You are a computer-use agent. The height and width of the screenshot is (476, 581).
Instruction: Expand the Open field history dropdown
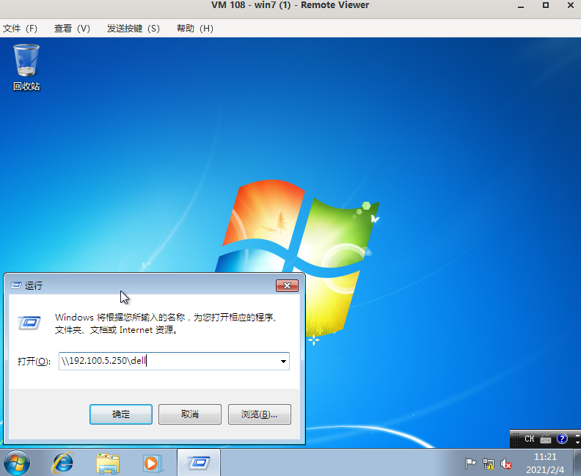[283, 361]
